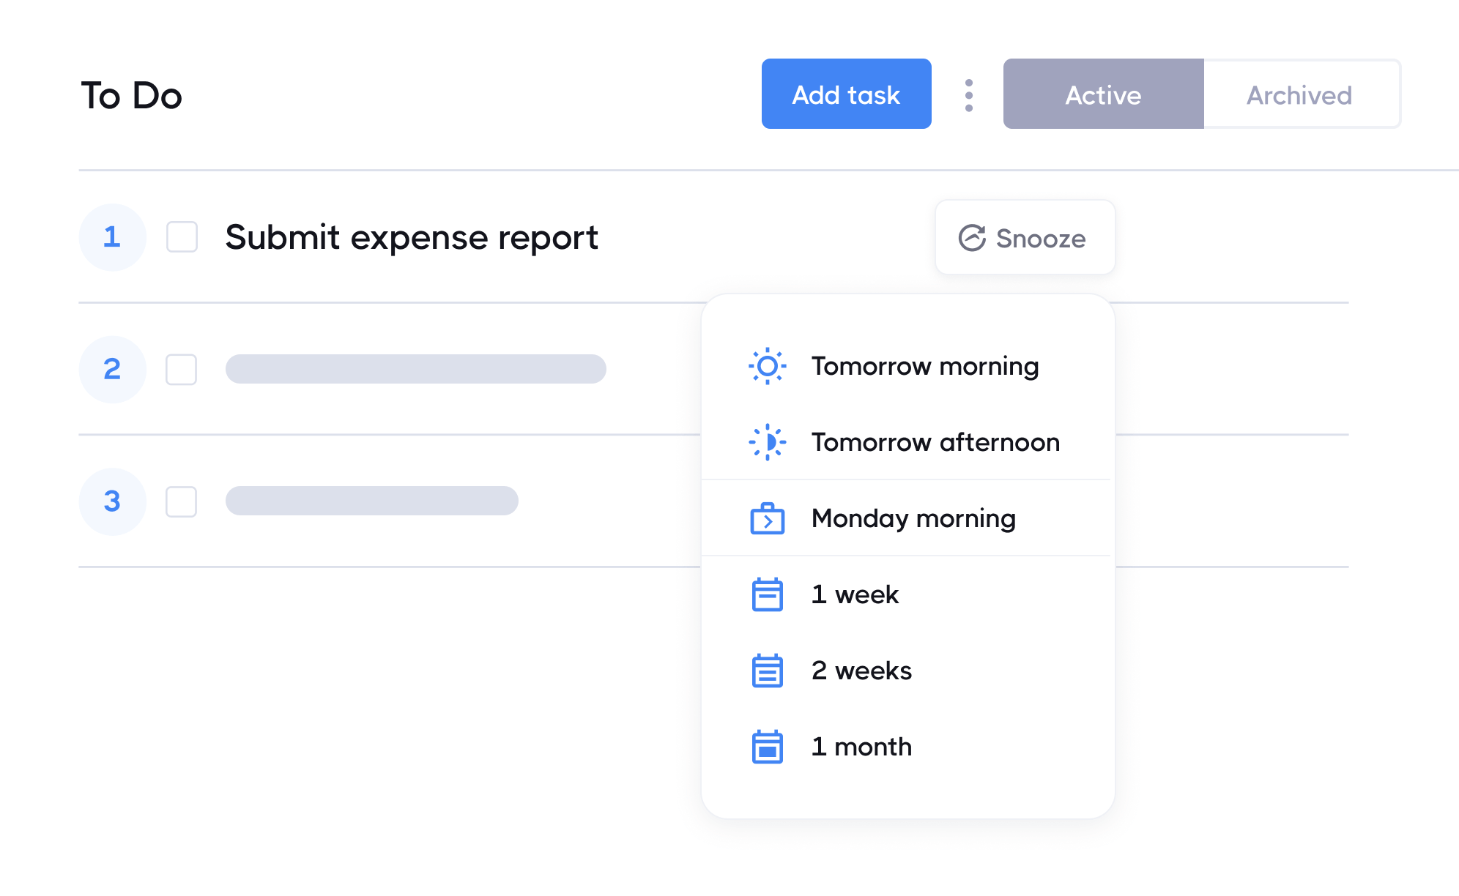Click the 1 month calendar icon
This screenshot has width=1459, height=896.
coord(767,747)
